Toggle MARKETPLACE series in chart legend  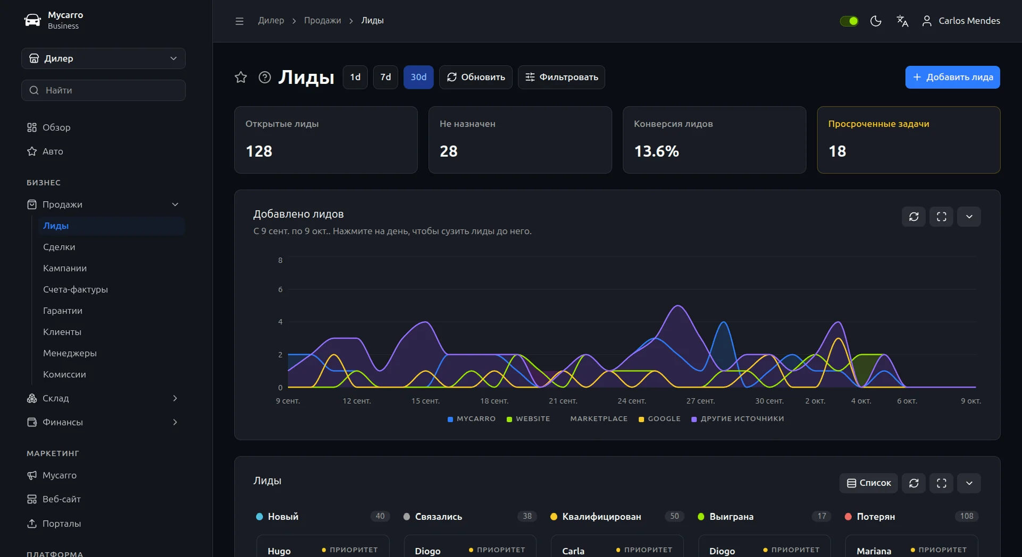(594, 419)
